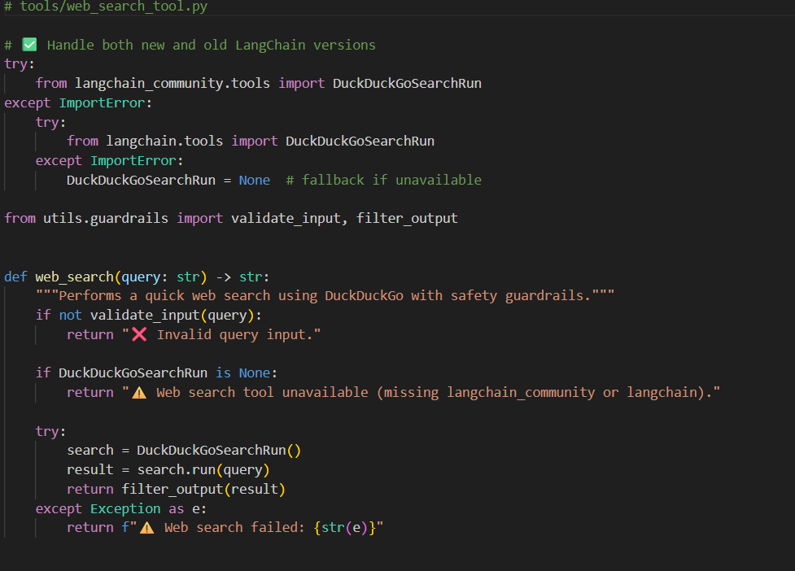
Task: Click the green checkmark emoji in the comment
Action: 31,45
